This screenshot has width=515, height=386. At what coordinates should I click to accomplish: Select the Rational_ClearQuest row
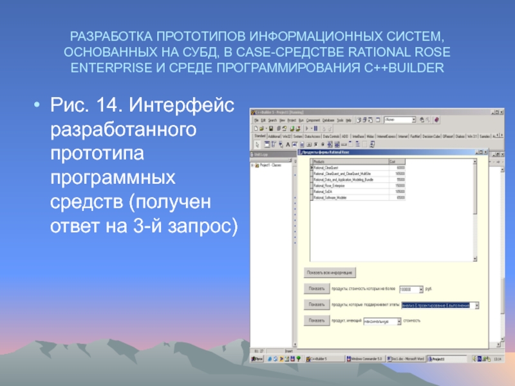point(358,168)
